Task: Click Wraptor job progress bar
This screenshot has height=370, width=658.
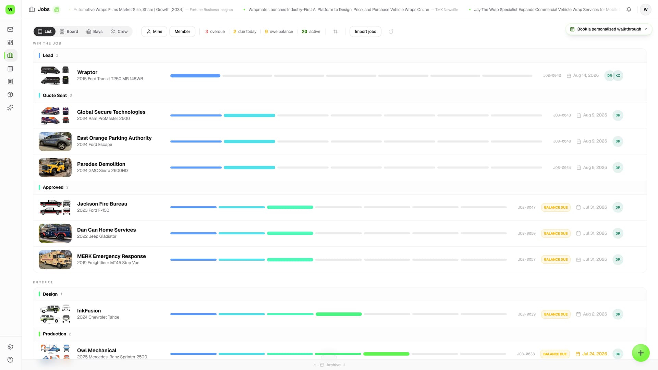Action: coord(351,76)
